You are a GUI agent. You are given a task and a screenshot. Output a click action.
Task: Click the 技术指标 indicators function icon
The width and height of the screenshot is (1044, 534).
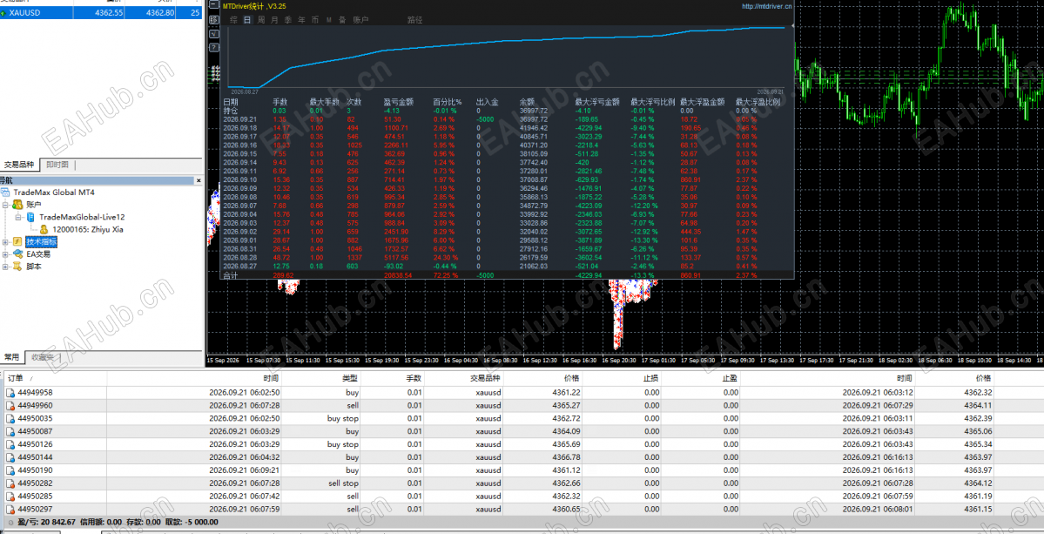click(x=17, y=241)
